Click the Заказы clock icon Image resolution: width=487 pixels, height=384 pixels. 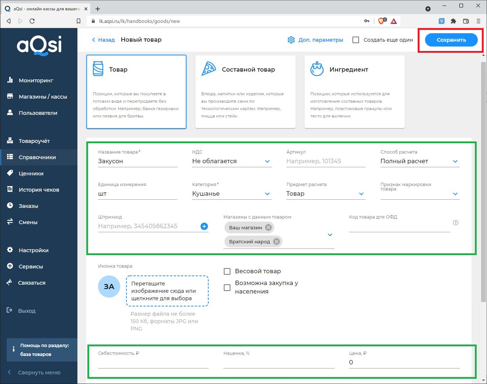[10, 206]
